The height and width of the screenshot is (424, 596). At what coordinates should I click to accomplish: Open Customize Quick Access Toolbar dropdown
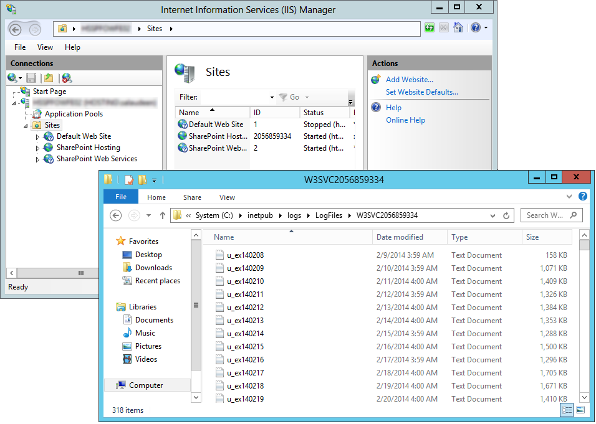(155, 181)
